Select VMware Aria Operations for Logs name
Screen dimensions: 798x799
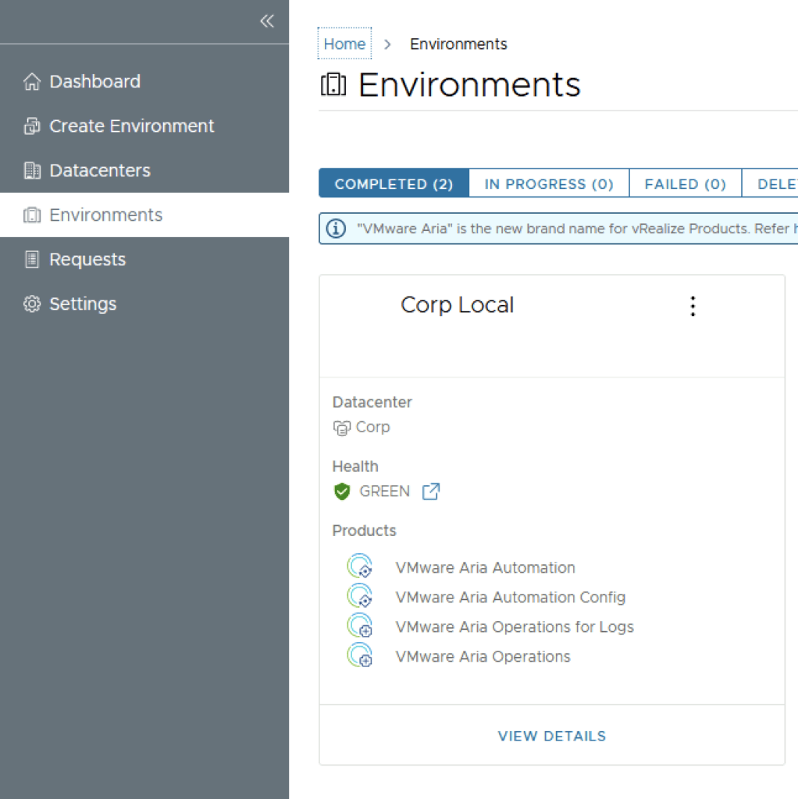point(515,627)
